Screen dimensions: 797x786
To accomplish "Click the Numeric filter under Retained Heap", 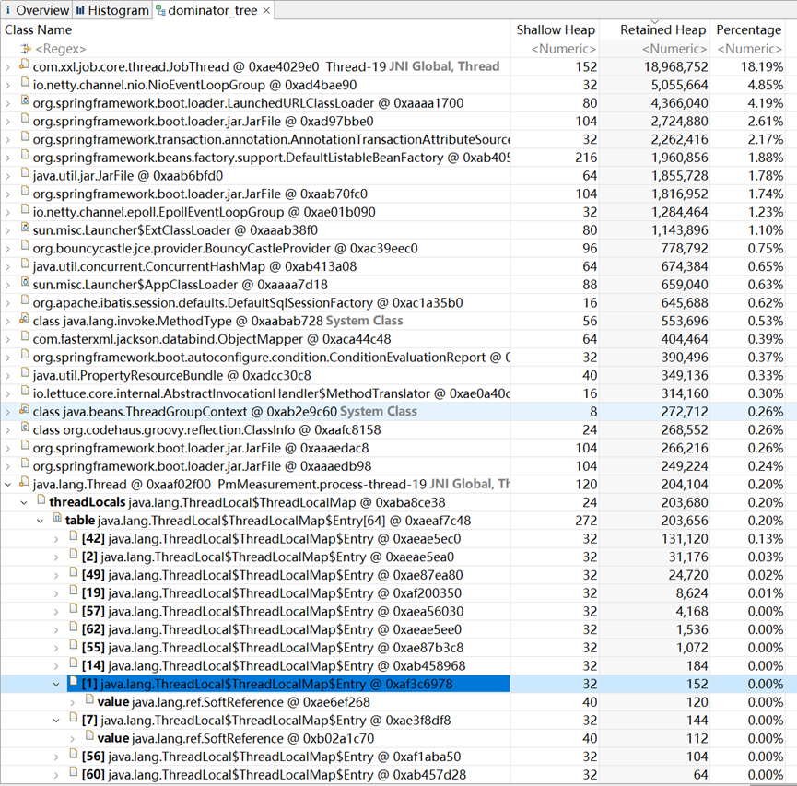I will [x=674, y=49].
